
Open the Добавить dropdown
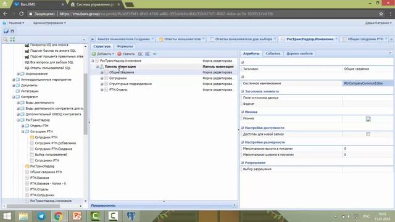click(x=103, y=54)
